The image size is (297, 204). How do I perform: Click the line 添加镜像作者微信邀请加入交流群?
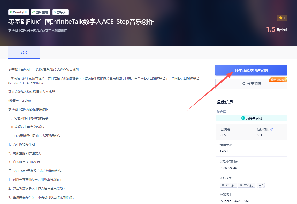tap(32, 92)
